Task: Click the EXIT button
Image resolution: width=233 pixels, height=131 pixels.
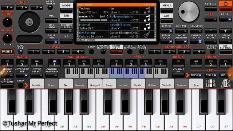Action: [x=167, y=19]
